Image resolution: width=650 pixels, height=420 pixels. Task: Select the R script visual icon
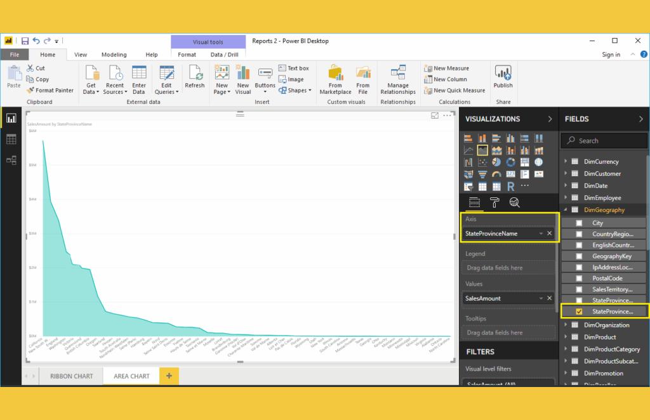[511, 187]
